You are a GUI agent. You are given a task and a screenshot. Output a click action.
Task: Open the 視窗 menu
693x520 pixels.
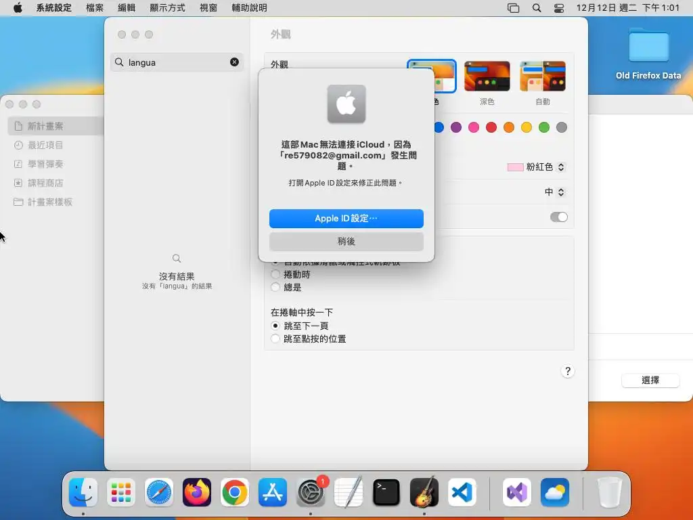coord(208,8)
